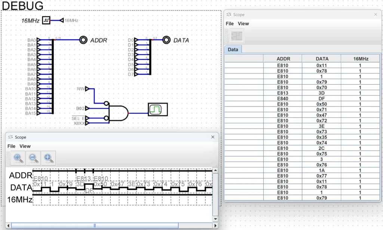The height and width of the screenshot is (230, 383).
Task: Select the AND gate in the circuit
Action: pos(119,113)
